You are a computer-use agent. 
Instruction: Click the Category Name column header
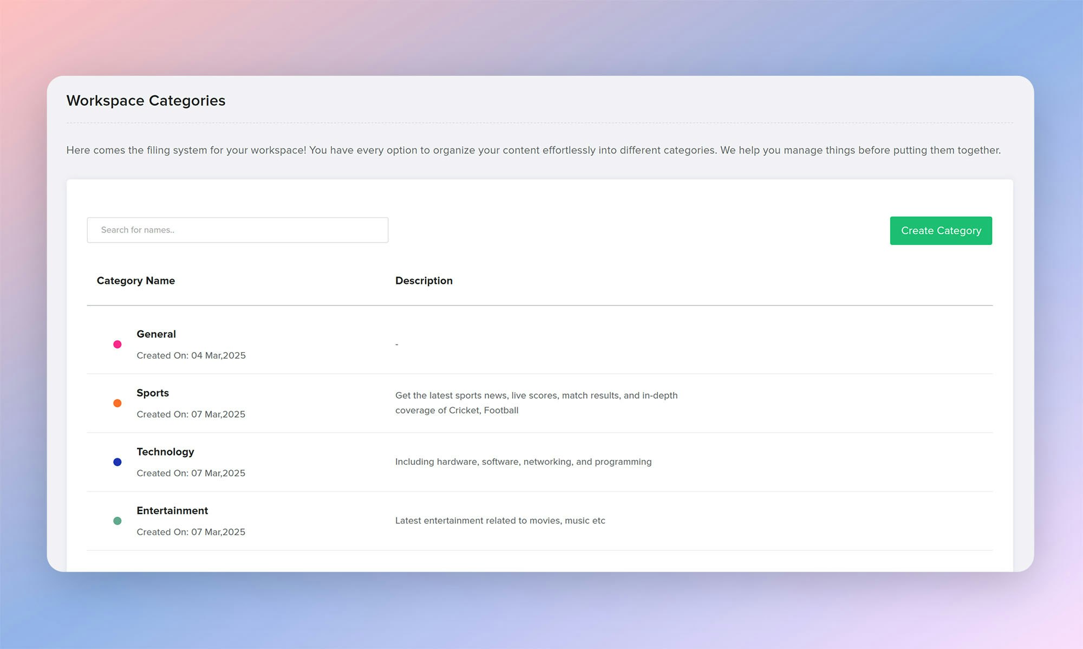[135, 281]
